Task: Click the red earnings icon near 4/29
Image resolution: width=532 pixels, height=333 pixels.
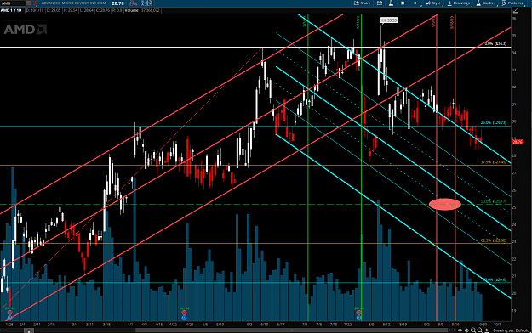Action: (x=184, y=313)
